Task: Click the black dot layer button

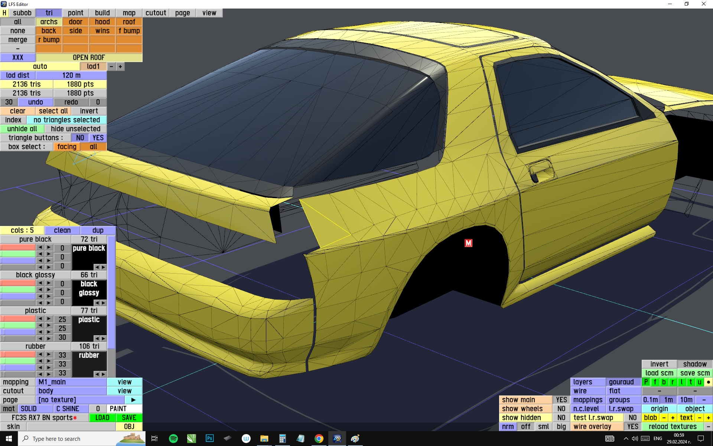Action: point(708,382)
